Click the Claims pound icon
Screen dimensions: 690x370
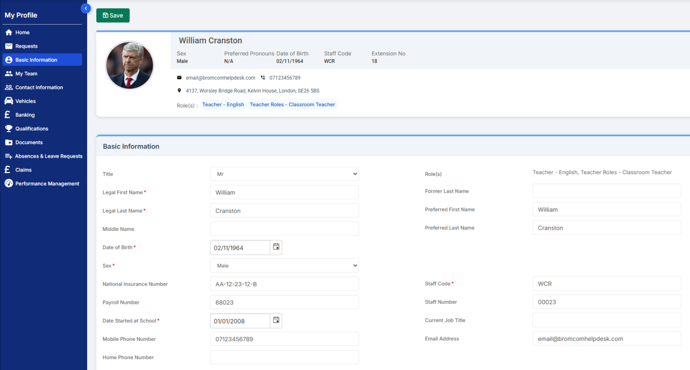pyautogui.click(x=8, y=170)
